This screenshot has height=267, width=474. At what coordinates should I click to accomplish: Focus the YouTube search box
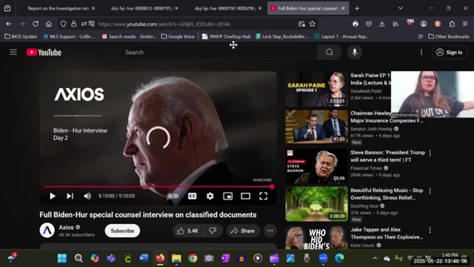point(218,52)
